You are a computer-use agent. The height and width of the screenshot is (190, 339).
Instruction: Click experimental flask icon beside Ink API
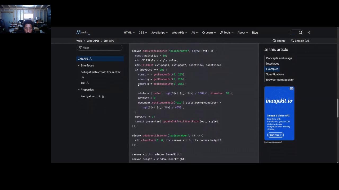point(91,59)
